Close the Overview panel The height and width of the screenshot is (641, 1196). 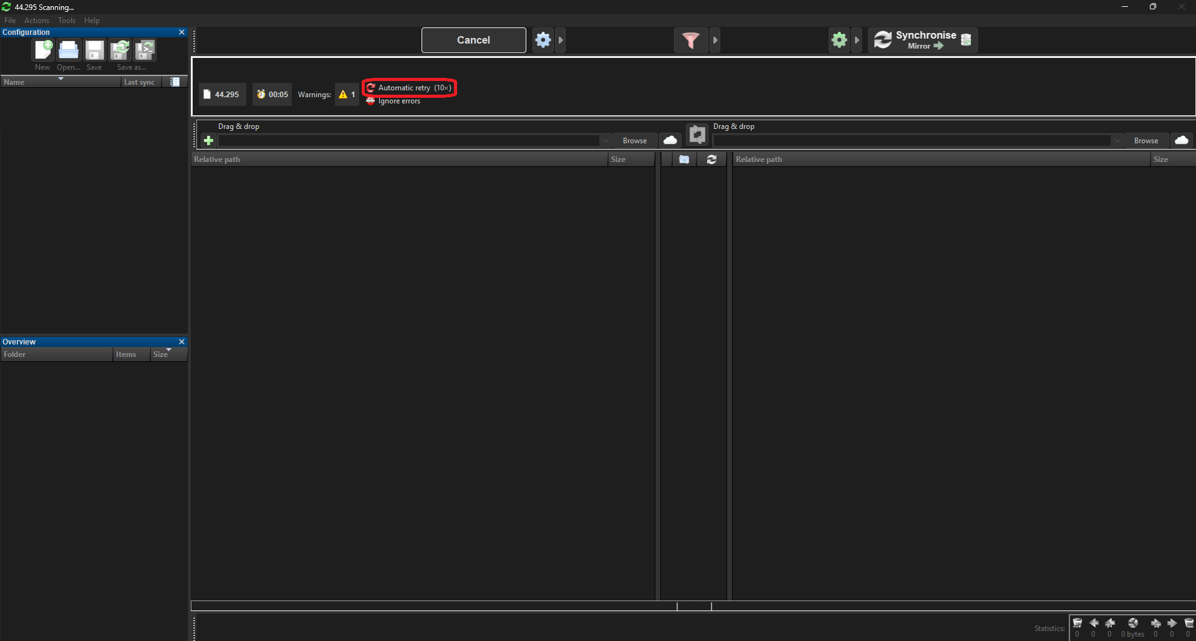[x=182, y=342]
